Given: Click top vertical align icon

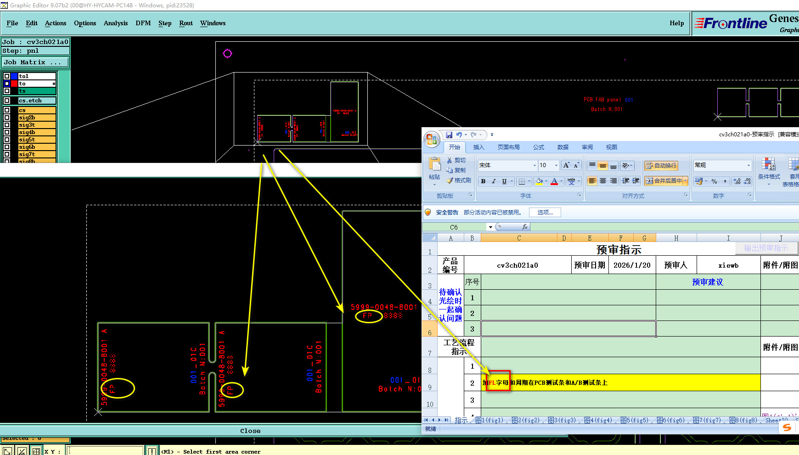Looking at the screenshot, I should [x=592, y=165].
